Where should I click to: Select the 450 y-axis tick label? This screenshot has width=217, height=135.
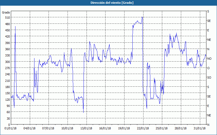[x=8, y=30]
